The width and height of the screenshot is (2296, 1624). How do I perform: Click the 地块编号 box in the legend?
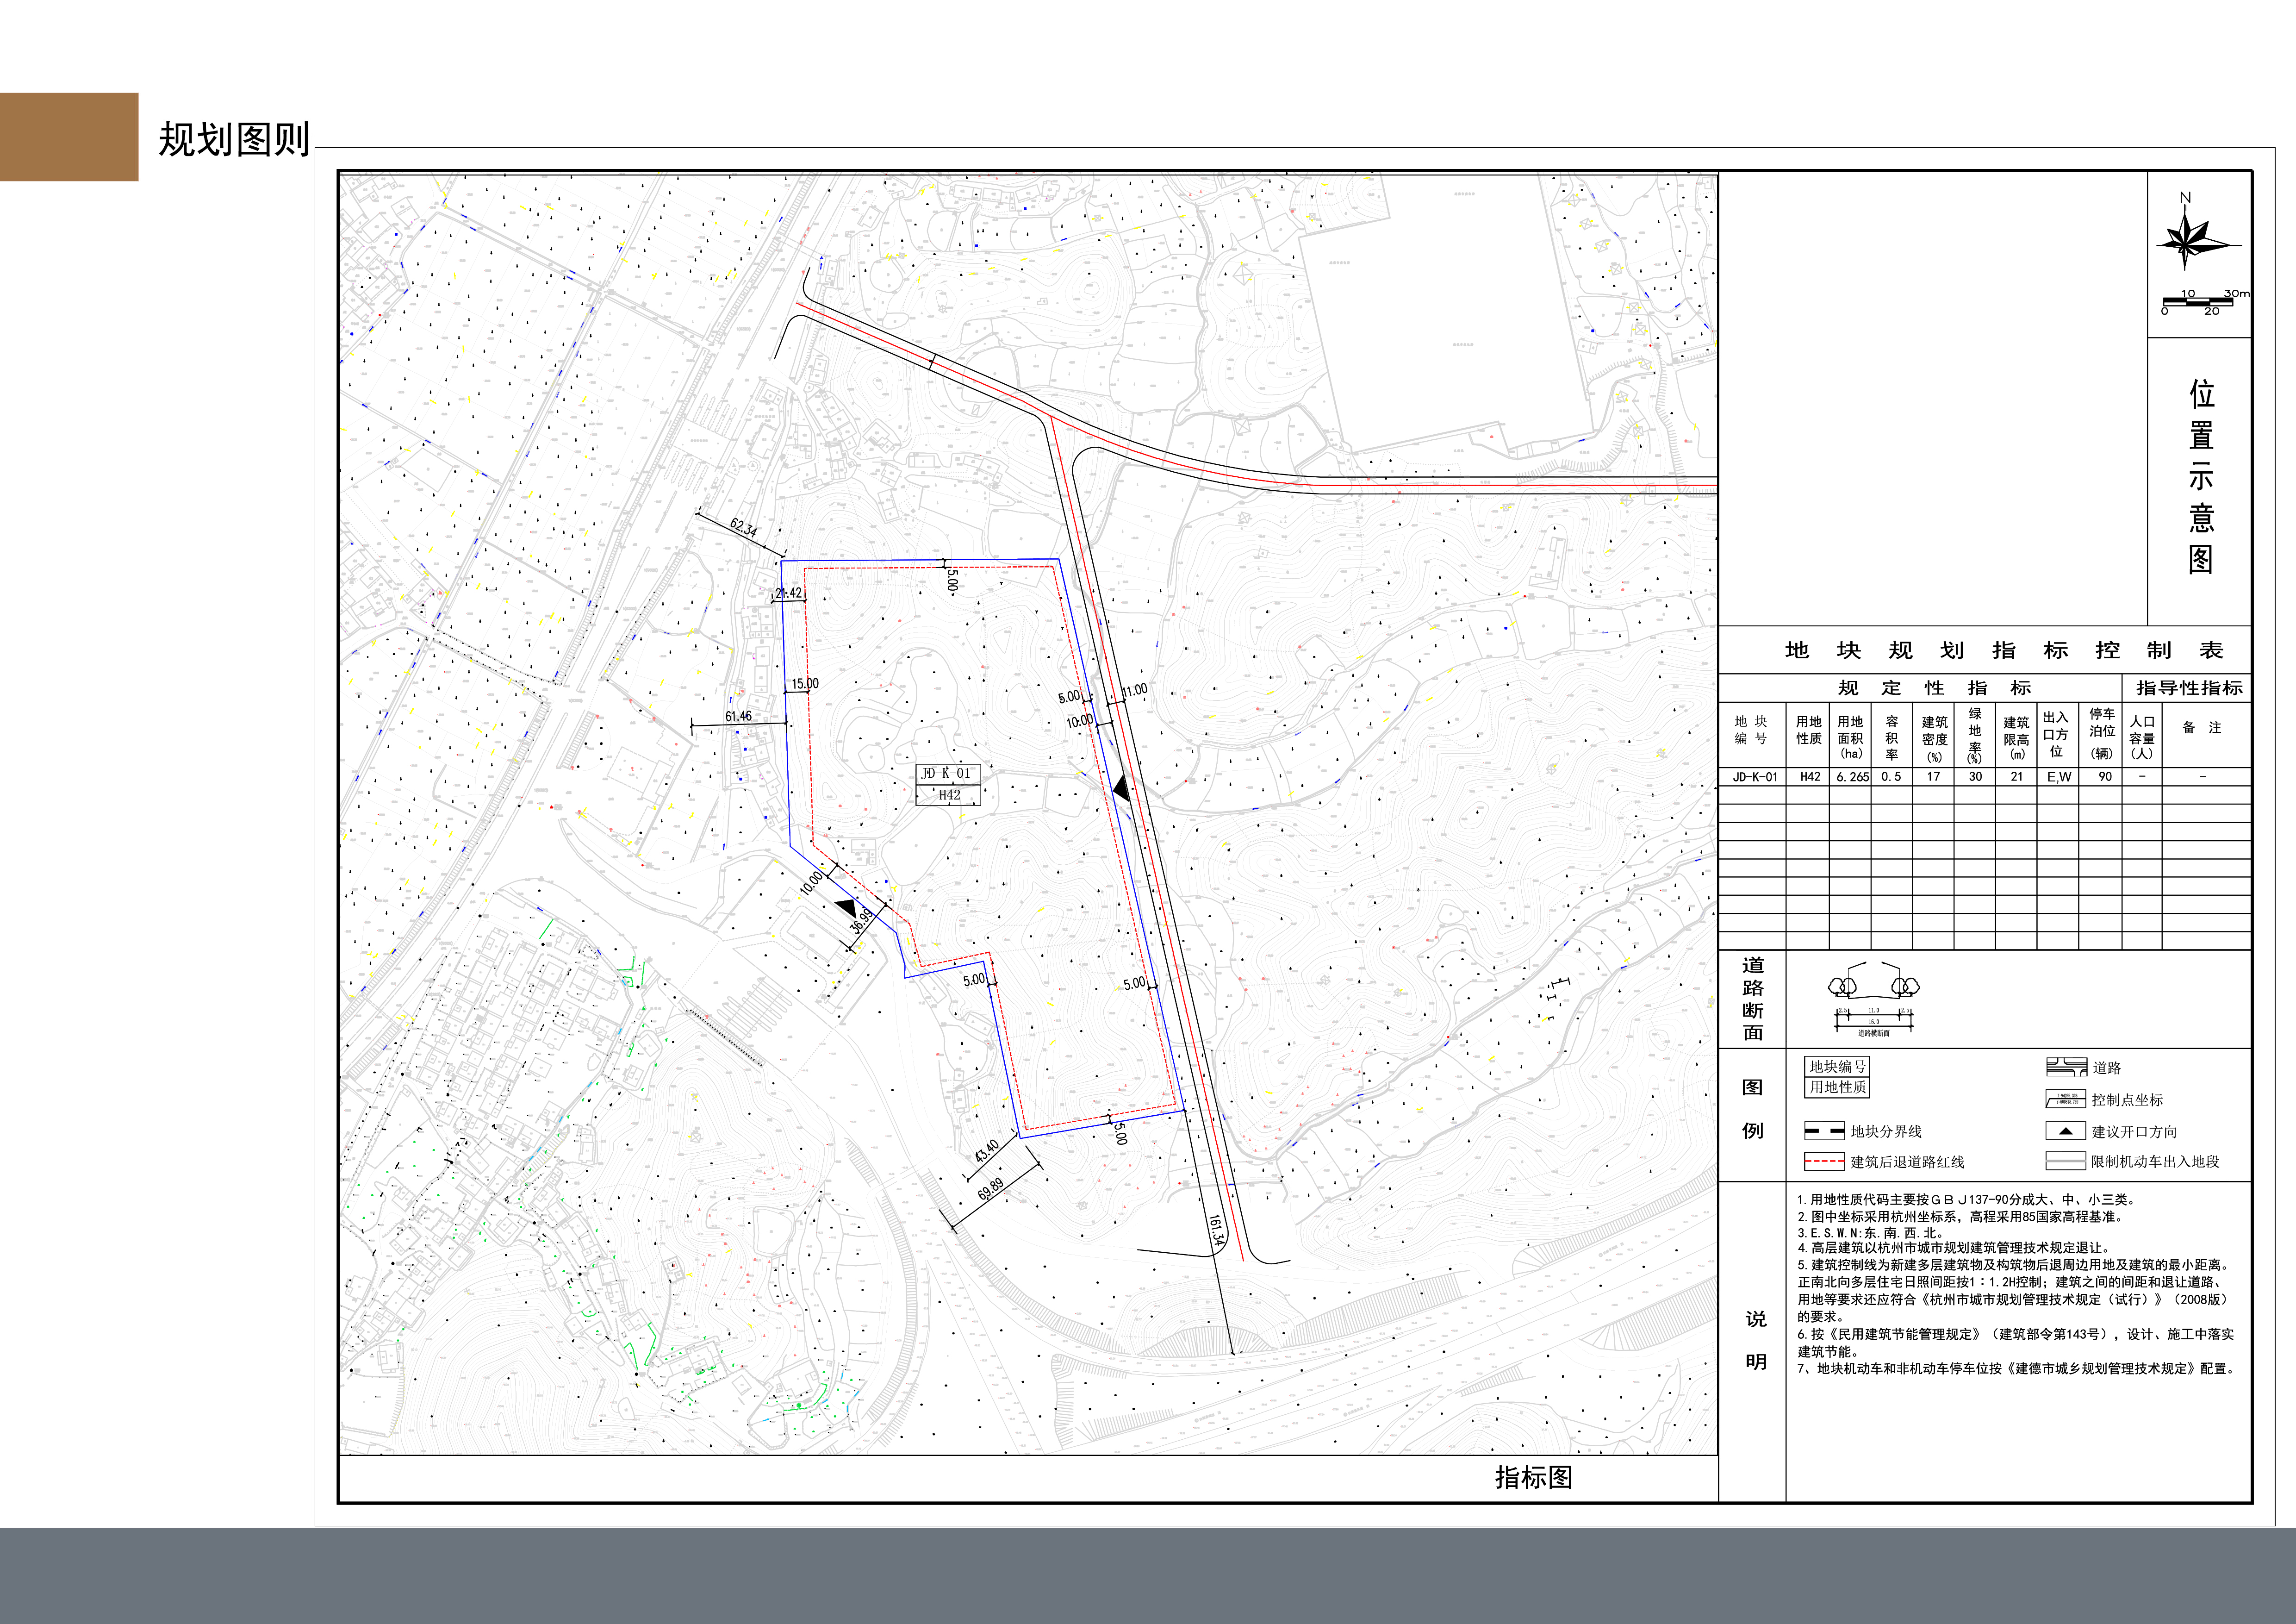pyautogui.click(x=1837, y=1066)
